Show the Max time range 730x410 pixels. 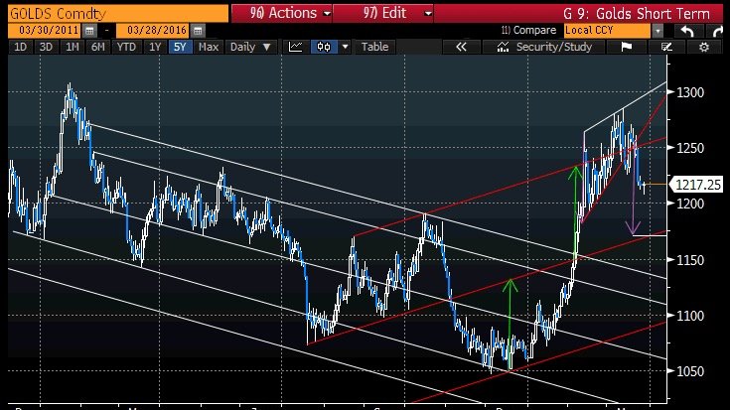coord(209,47)
